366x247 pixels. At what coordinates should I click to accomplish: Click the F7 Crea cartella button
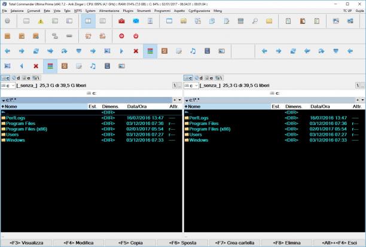[234, 243]
